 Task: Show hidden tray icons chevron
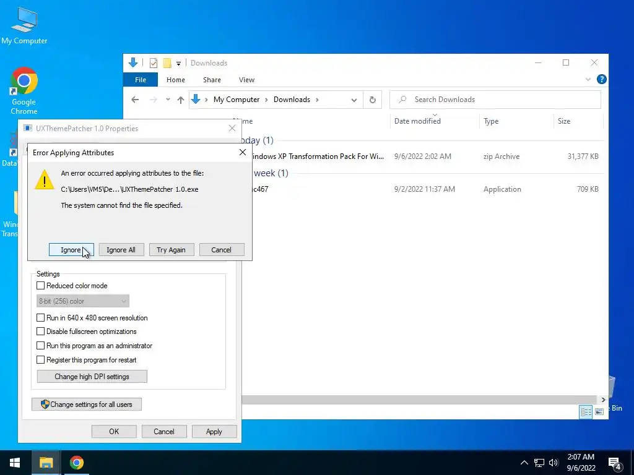[524, 463]
